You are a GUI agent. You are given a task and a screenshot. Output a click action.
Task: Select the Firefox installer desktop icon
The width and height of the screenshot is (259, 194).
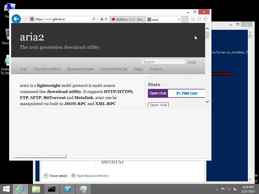point(6,65)
